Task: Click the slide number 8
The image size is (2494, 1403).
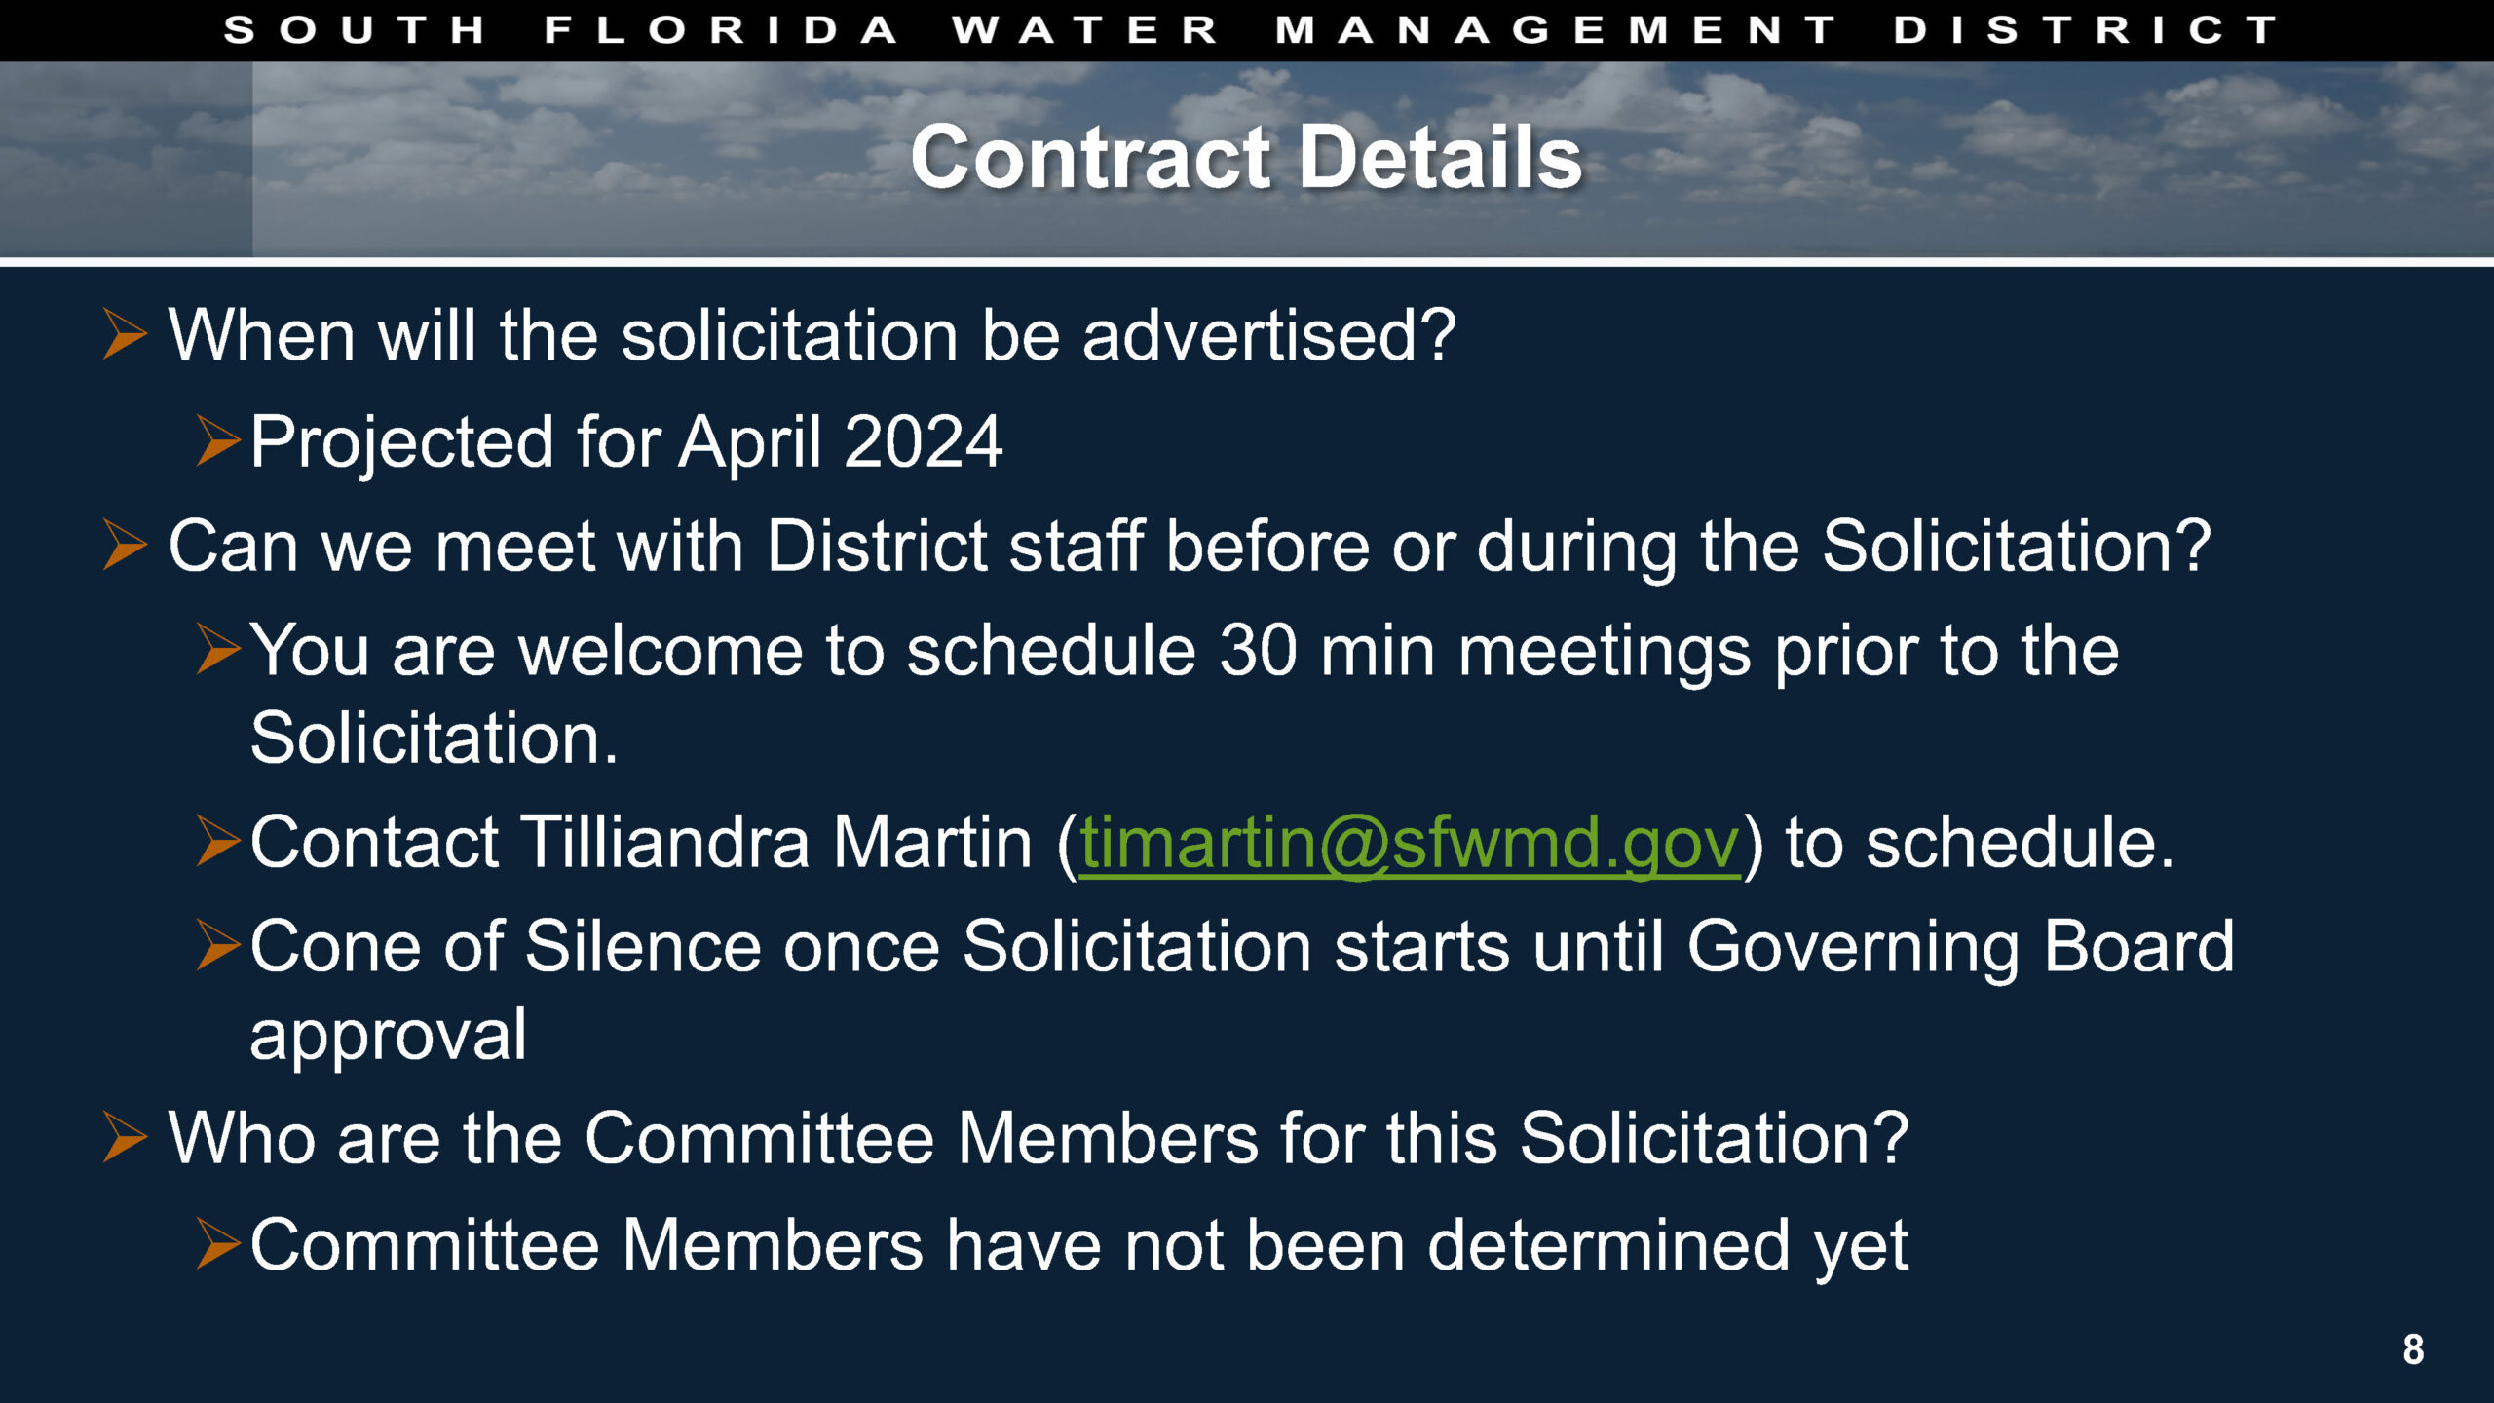Action: click(x=2413, y=1349)
